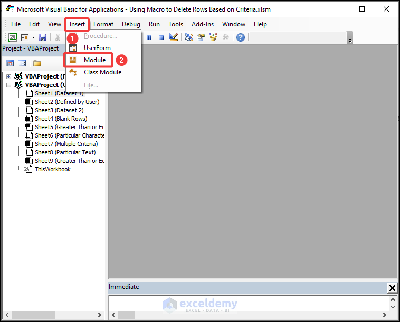Open the View menu

54,24
